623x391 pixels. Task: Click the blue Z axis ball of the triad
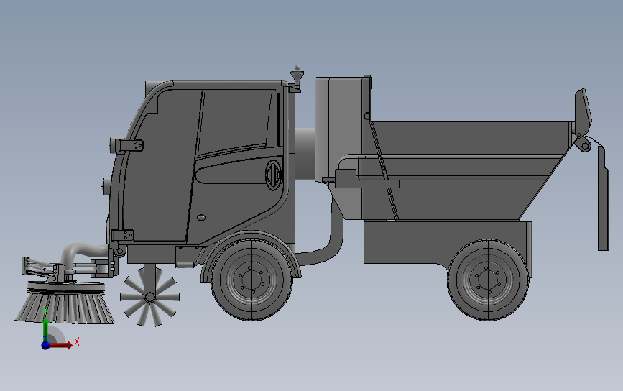(45, 345)
